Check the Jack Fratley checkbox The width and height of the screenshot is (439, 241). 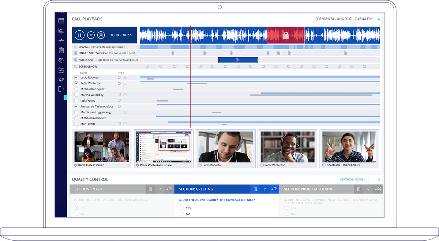coord(76,101)
